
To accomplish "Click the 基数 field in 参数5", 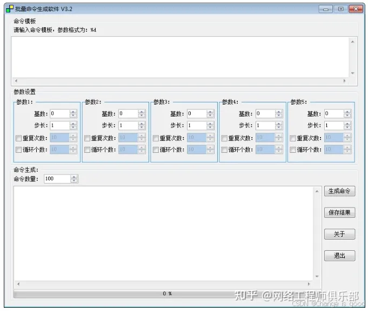I will tap(334, 114).
